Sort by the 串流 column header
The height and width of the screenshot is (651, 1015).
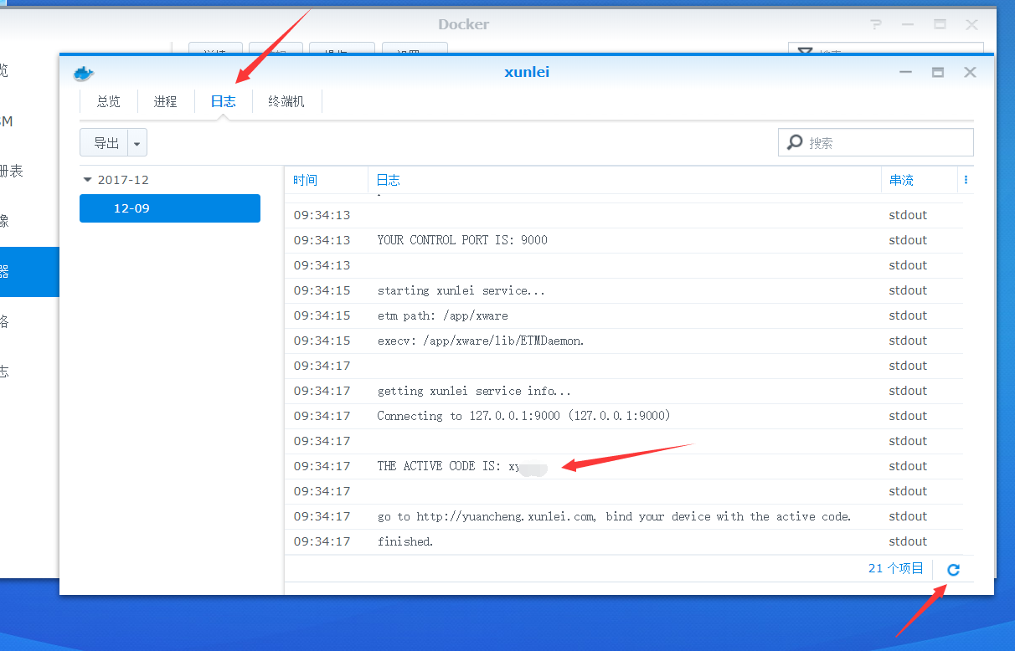click(919, 180)
